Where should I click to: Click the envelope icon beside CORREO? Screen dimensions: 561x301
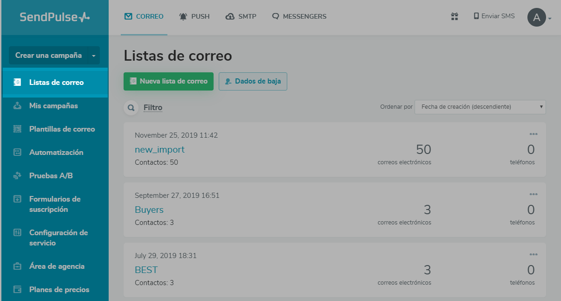pos(128,16)
